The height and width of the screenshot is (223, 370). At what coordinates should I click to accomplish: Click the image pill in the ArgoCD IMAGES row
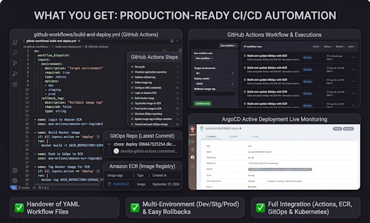click(x=280, y=170)
